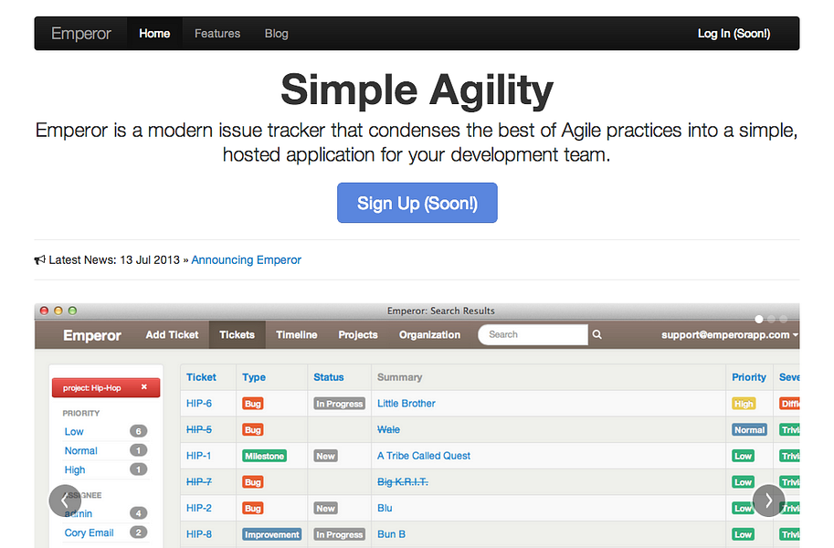This screenshot has width=834, height=548.
Task: Click the green zoom dot in screenshot
Action: pyautogui.click(x=72, y=311)
